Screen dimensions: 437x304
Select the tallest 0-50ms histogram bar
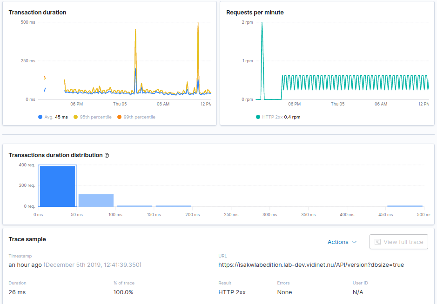pos(57,185)
